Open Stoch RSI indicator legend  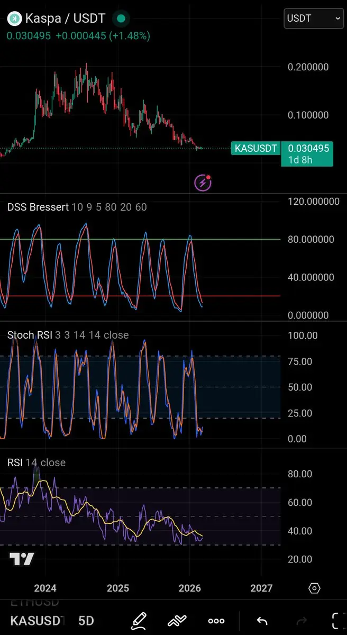68,335
